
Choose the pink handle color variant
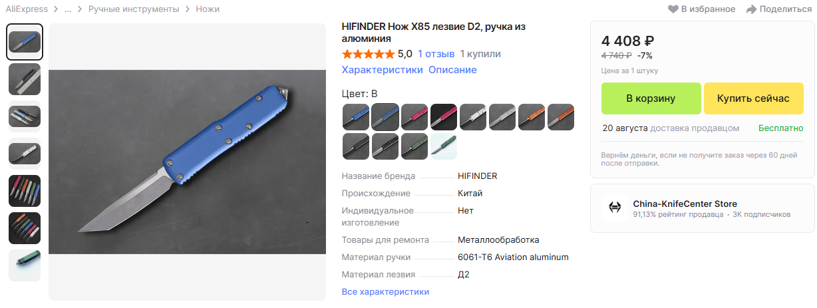coord(414,117)
